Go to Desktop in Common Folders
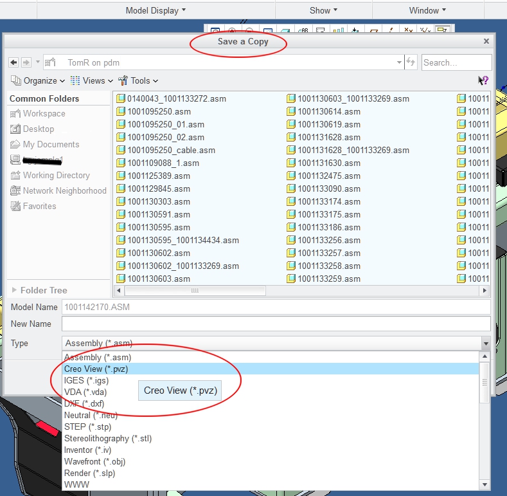This screenshot has width=507, height=496. click(x=32, y=129)
